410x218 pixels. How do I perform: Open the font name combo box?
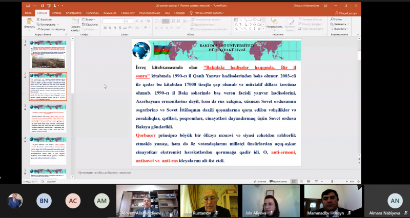click(x=113, y=21)
